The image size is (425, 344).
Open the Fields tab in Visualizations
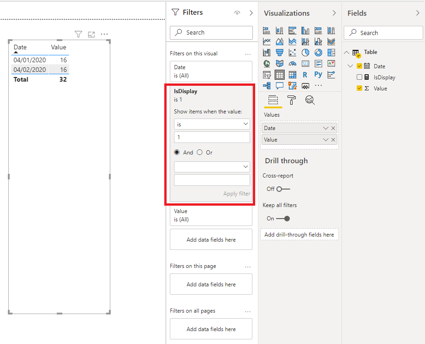[x=273, y=100]
